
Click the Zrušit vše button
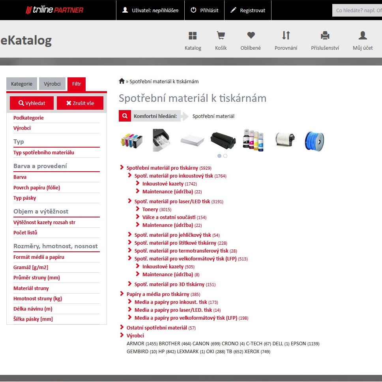pyautogui.click(x=80, y=103)
